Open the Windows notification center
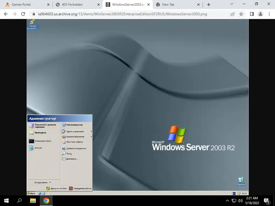275x206 pixels. (266, 201)
